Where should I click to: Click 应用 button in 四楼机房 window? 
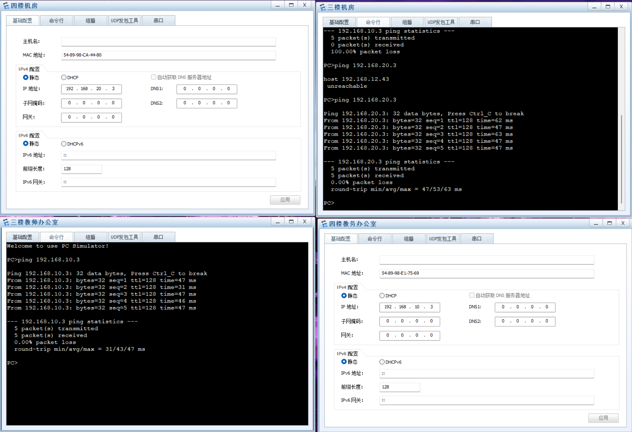click(x=285, y=200)
